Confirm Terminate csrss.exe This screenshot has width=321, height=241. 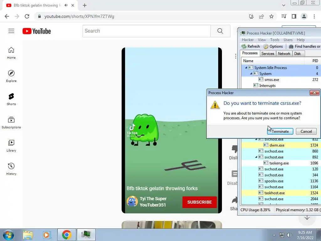coord(280,131)
